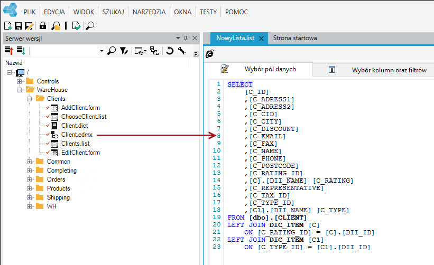The image size is (434, 265).
Task: Click the information 'i' icon
Action: pos(66,26)
